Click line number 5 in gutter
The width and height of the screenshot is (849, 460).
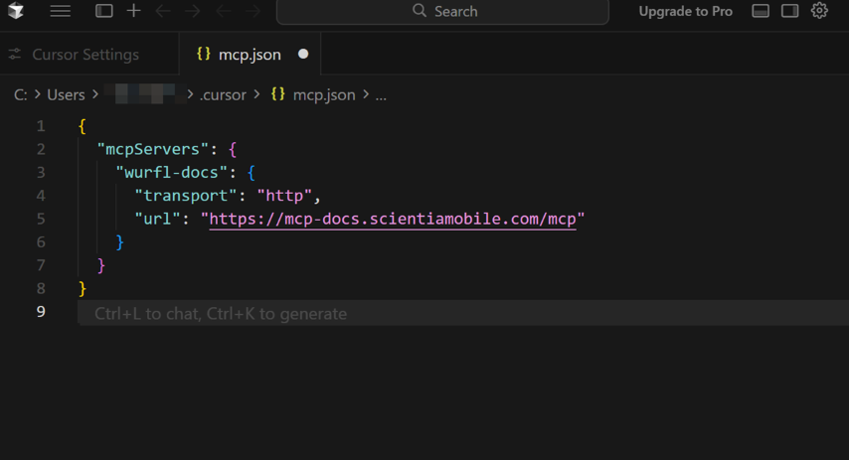click(41, 219)
